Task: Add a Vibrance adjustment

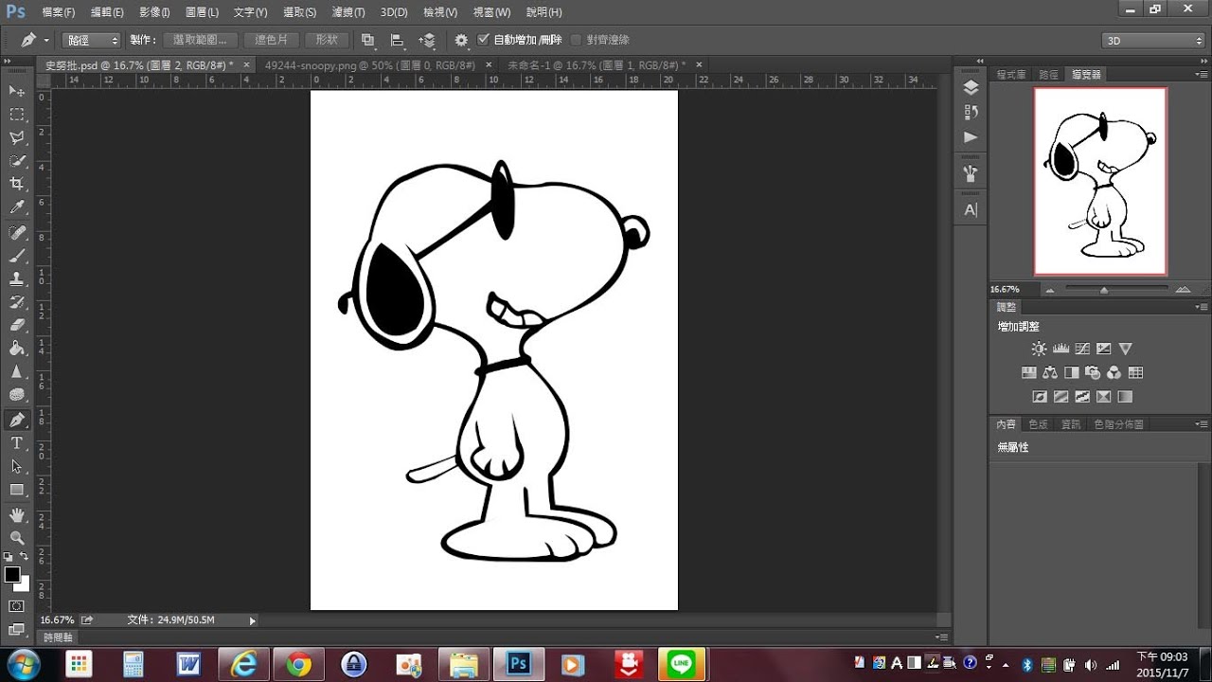Action: (x=1125, y=349)
